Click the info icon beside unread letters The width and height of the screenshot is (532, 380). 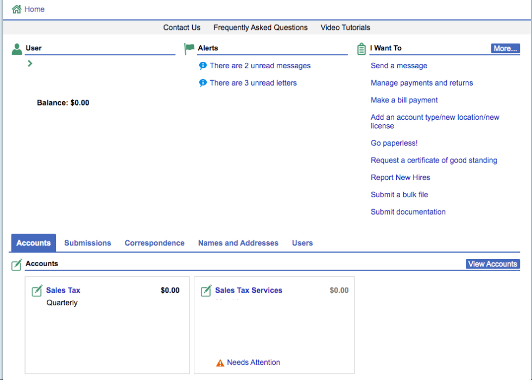(202, 83)
